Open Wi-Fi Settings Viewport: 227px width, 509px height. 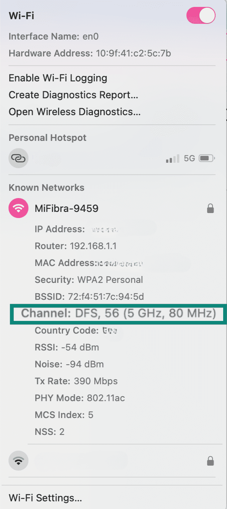(45, 497)
